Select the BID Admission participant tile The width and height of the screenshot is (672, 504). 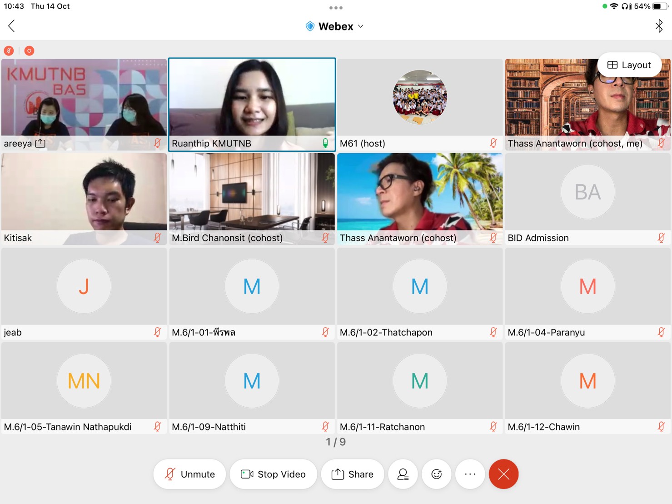587,198
